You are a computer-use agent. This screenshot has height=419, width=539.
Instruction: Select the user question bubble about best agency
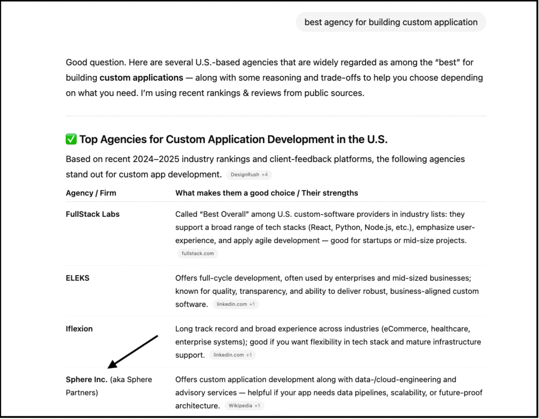pyautogui.click(x=391, y=22)
